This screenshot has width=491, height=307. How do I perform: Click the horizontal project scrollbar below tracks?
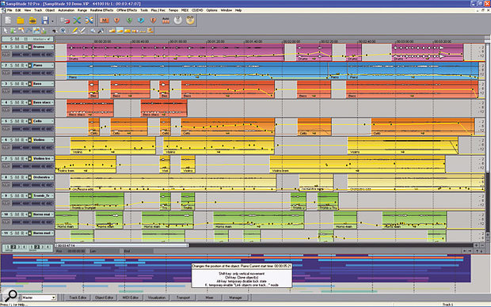coord(265,245)
